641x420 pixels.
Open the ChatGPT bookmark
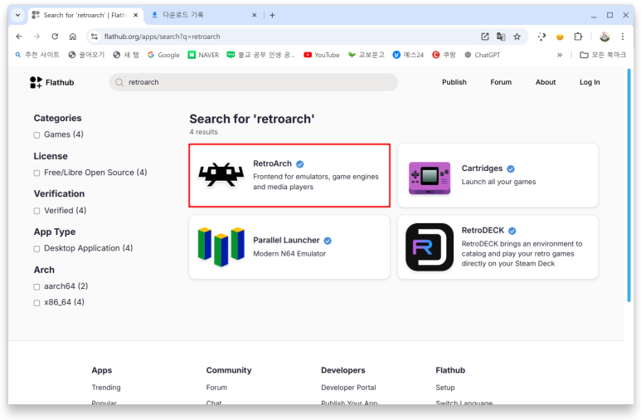482,55
